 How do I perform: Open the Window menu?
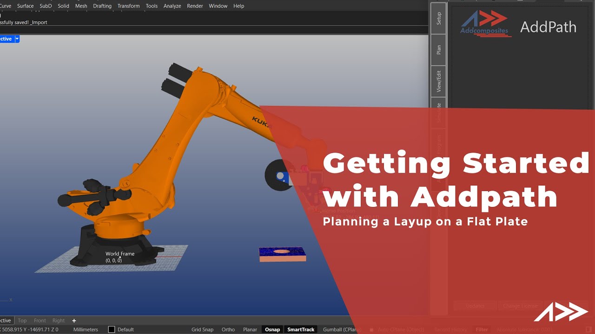[x=218, y=6]
